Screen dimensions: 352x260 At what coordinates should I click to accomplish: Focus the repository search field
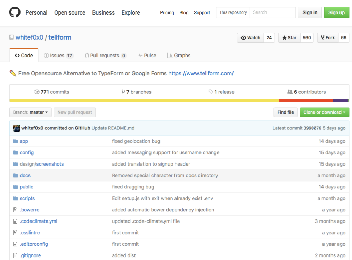click(x=272, y=12)
